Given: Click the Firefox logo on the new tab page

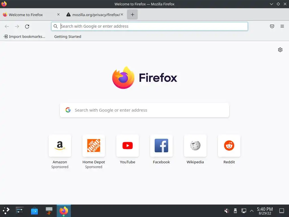Looking at the screenshot, I should [144, 77].
